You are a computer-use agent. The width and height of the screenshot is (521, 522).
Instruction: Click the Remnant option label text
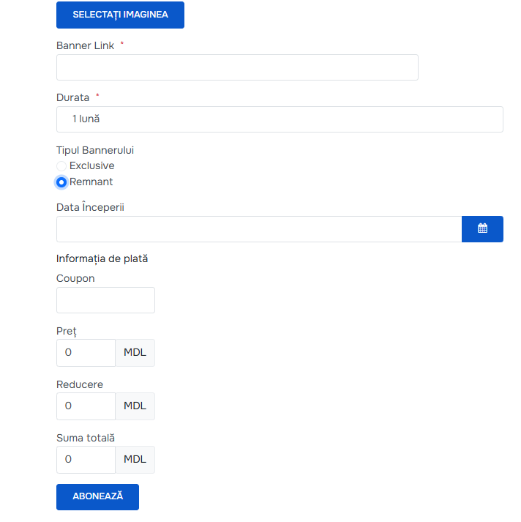click(91, 182)
